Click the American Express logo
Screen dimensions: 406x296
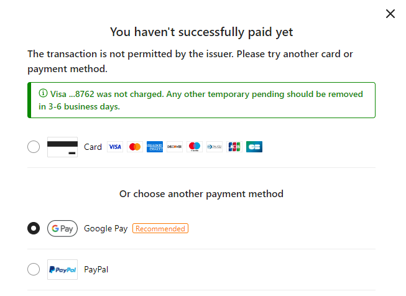click(154, 147)
